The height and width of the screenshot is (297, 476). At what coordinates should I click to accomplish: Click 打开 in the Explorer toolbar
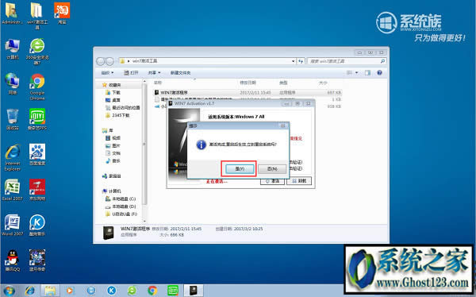click(x=131, y=72)
